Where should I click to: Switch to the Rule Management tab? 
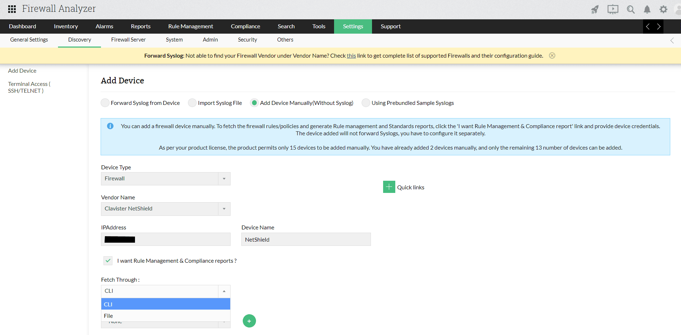coord(190,26)
